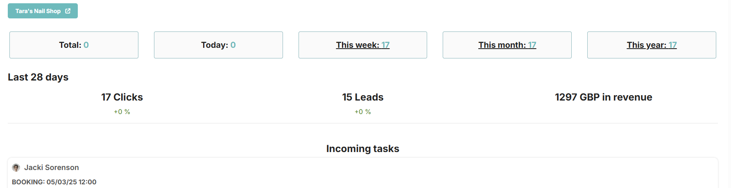Open the This year bookings link

652,45
